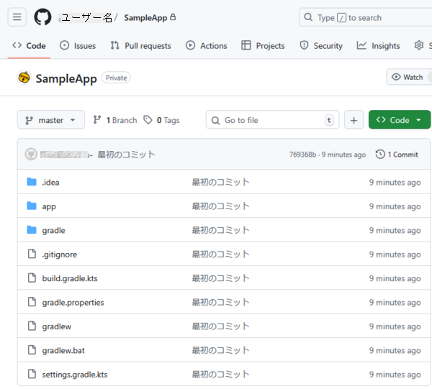Image resolution: width=432 pixels, height=389 pixels.
Task: Click the SampleApp repository avatar icon
Action: click(24, 78)
